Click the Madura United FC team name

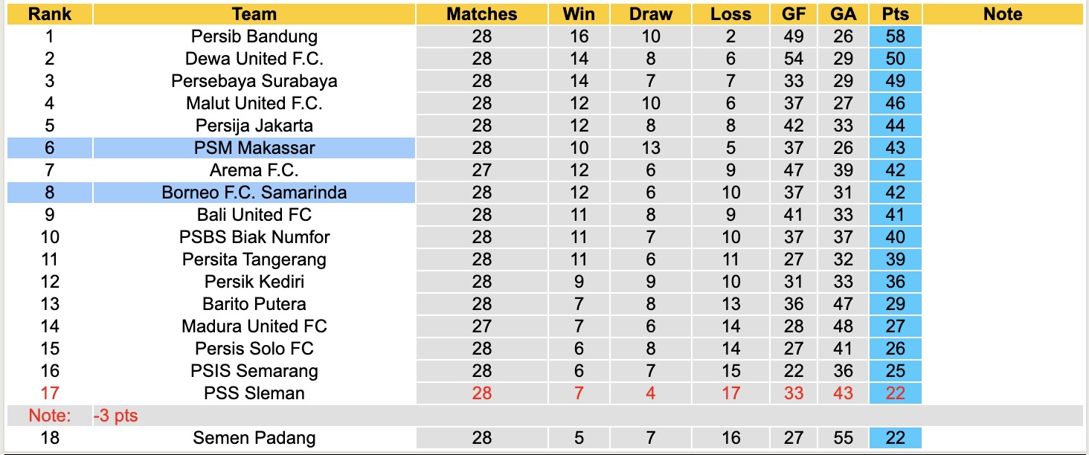pos(254,326)
